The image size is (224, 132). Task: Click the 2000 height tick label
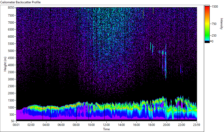pos(11,93)
